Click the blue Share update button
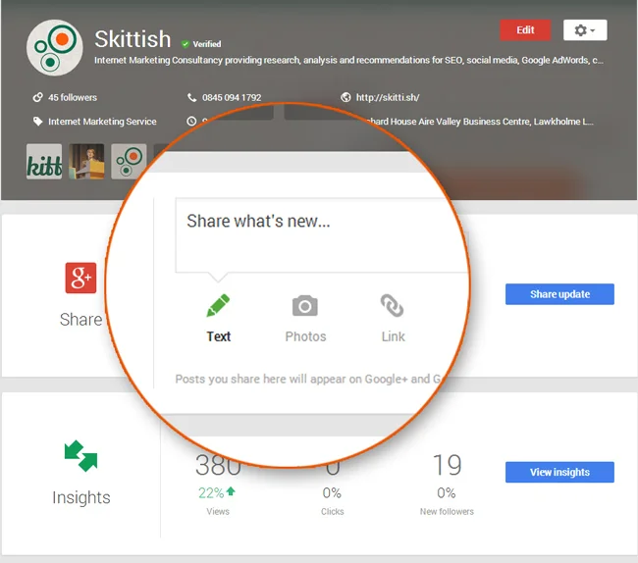The image size is (638, 563). (559, 294)
